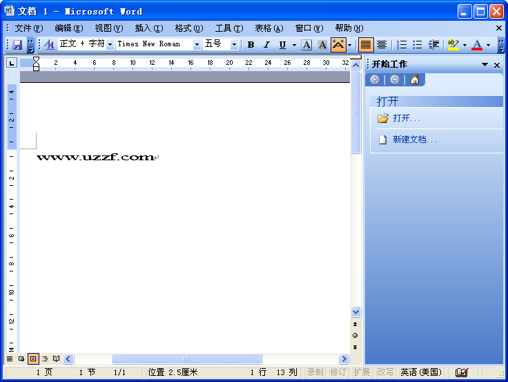Click 英语(美国) language indicator
This screenshot has width=508, height=382.
pyautogui.click(x=421, y=372)
